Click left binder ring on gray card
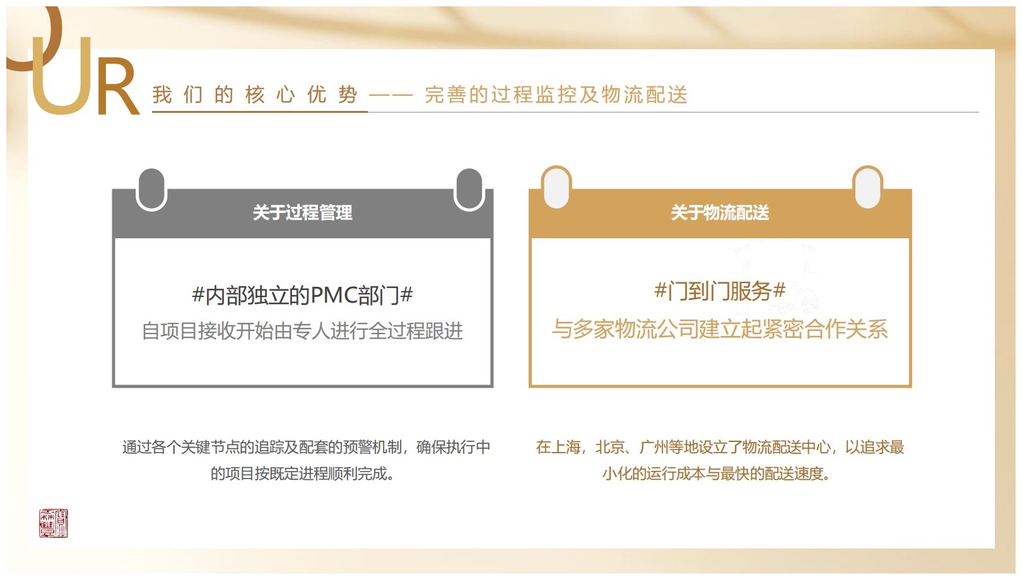Image resolution: width=1022 pixels, height=580 pixels. (151, 190)
